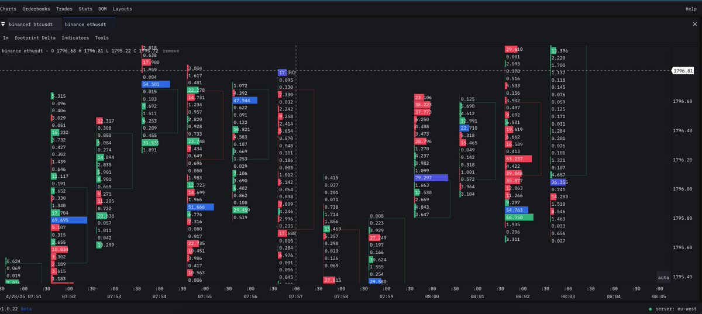Click the blue 79.297 footprint cell

coord(431,177)
